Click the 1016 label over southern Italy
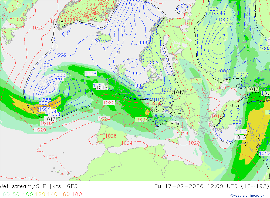Viewport: 270px width, 198px height. [183, 133]
